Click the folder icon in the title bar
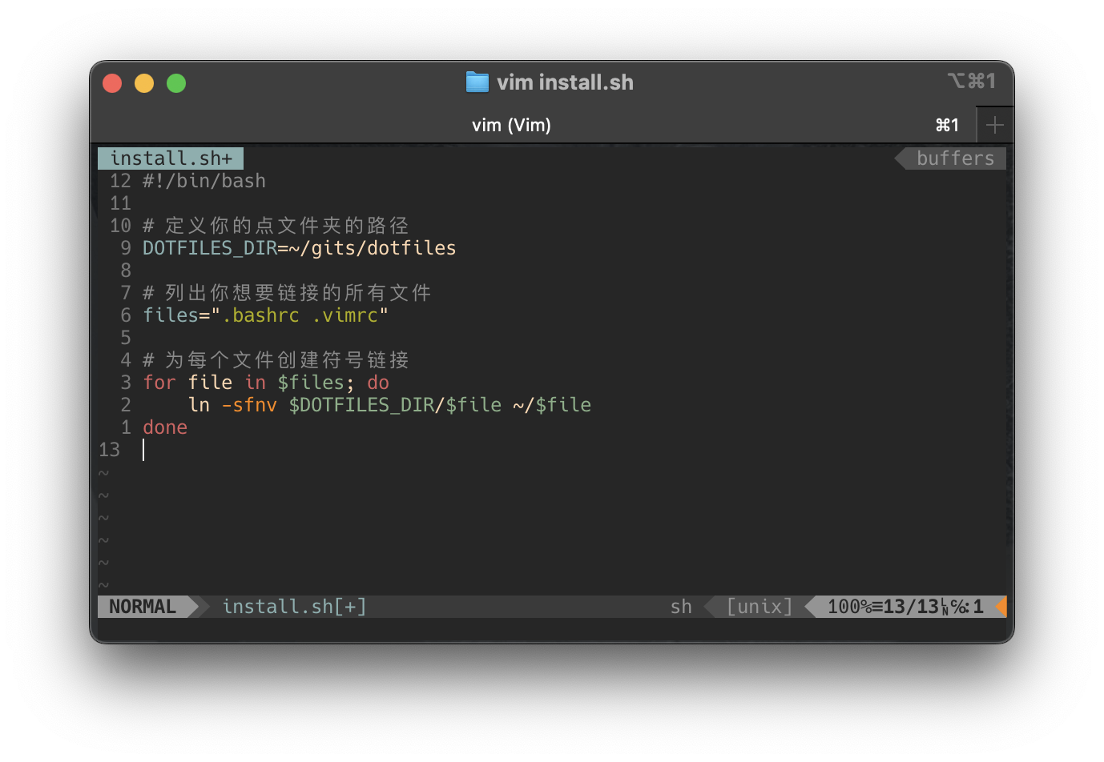Image resolution: width=1104 pixels, height=762 pixels. 477,82
